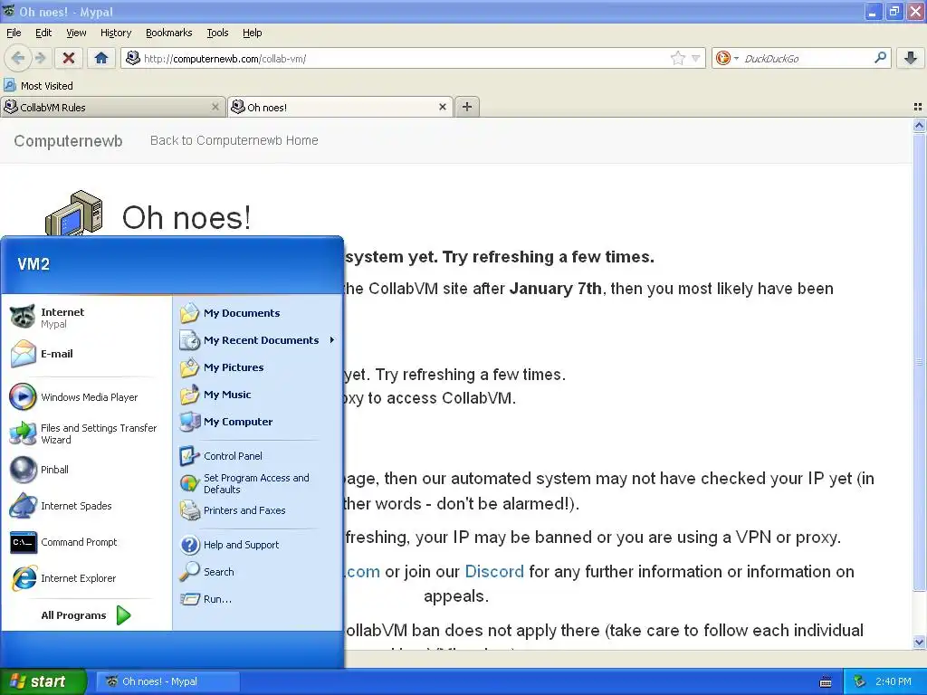Click the page scrollbar up arrow
The image size is (927, 695).
pyautogui.click(x=919, y=125)
